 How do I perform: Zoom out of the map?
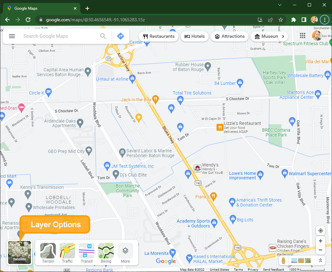[x=321, y=250]
